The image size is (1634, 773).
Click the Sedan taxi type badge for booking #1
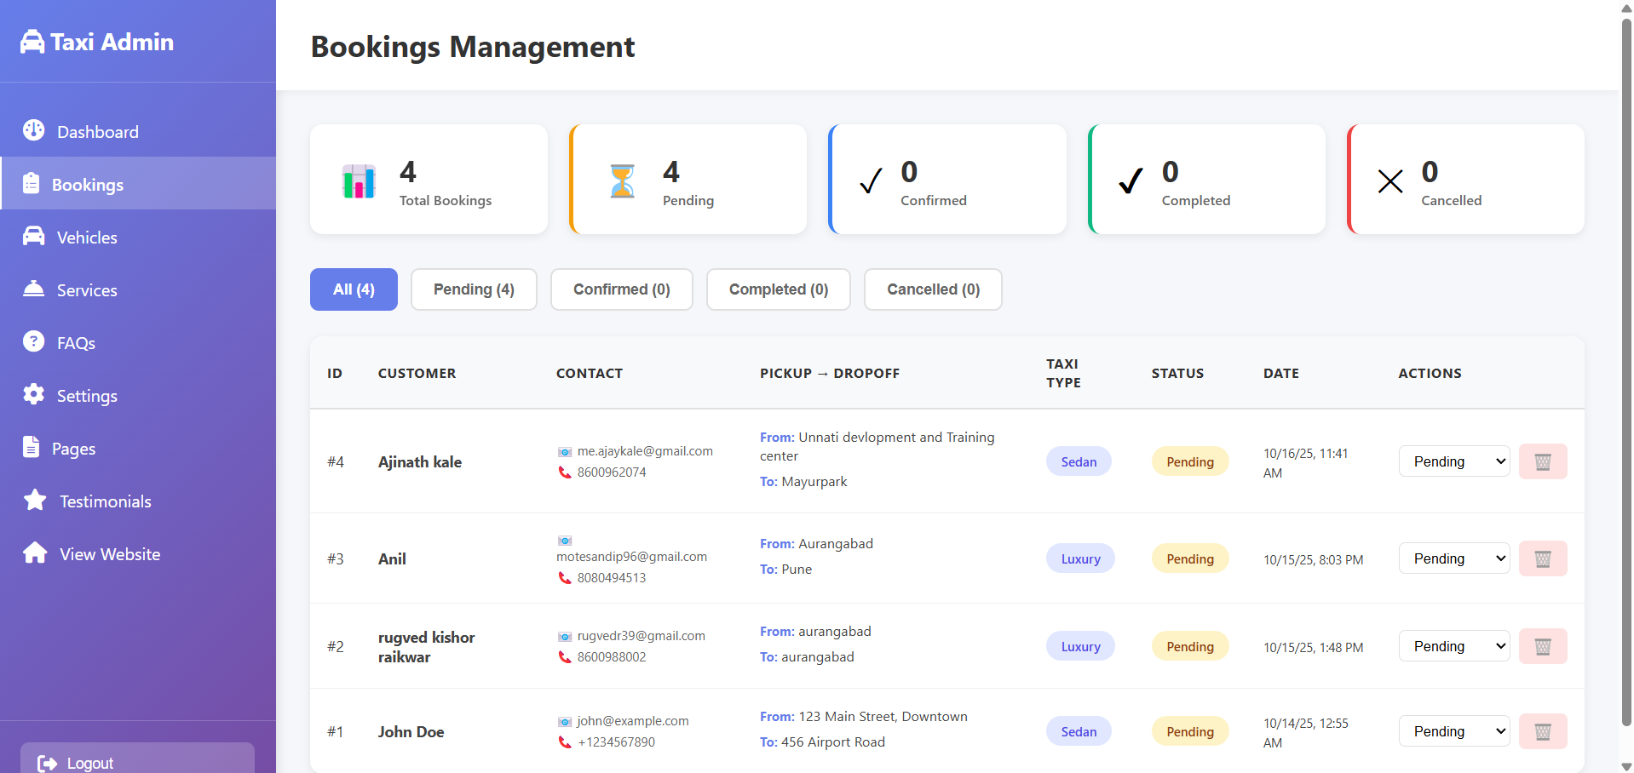(1078, 730)
